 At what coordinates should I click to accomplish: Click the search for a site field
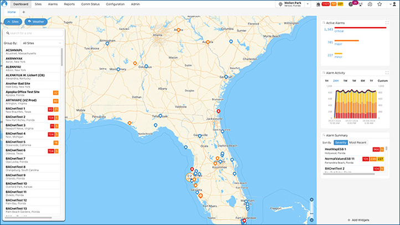pyautogui.click(x=34, y=33)
